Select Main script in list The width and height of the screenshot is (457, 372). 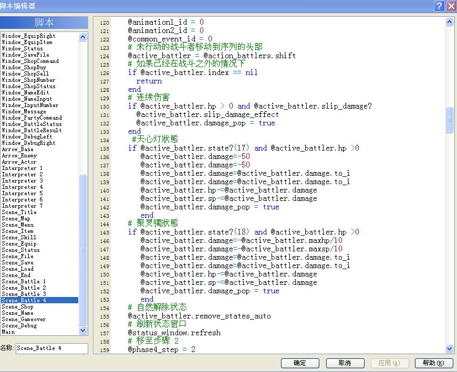[8, 332]
